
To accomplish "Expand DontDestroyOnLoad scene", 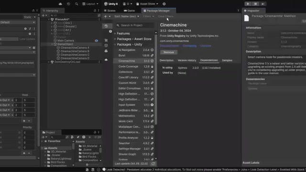I will click(x=49, y=62).
